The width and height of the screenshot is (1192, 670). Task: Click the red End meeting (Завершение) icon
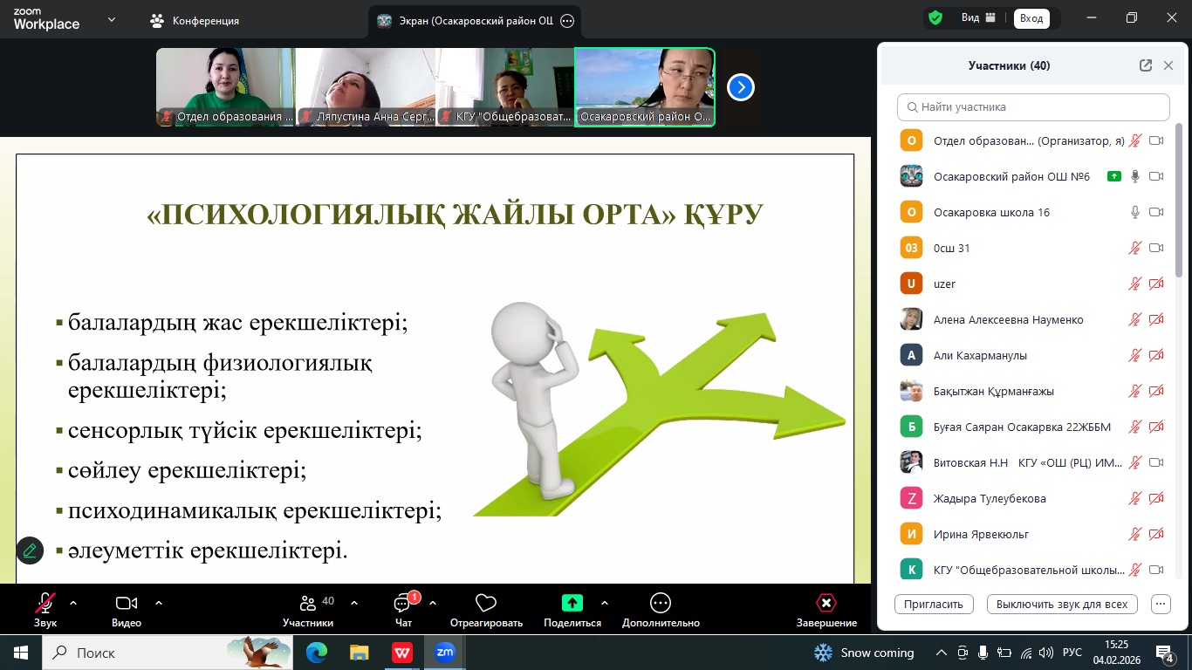point(825,603)
